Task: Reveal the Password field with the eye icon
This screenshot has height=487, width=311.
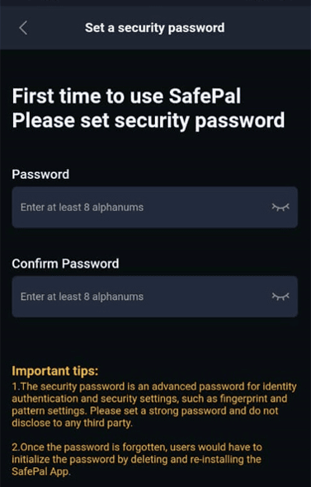Action: (x=280, y=207)
